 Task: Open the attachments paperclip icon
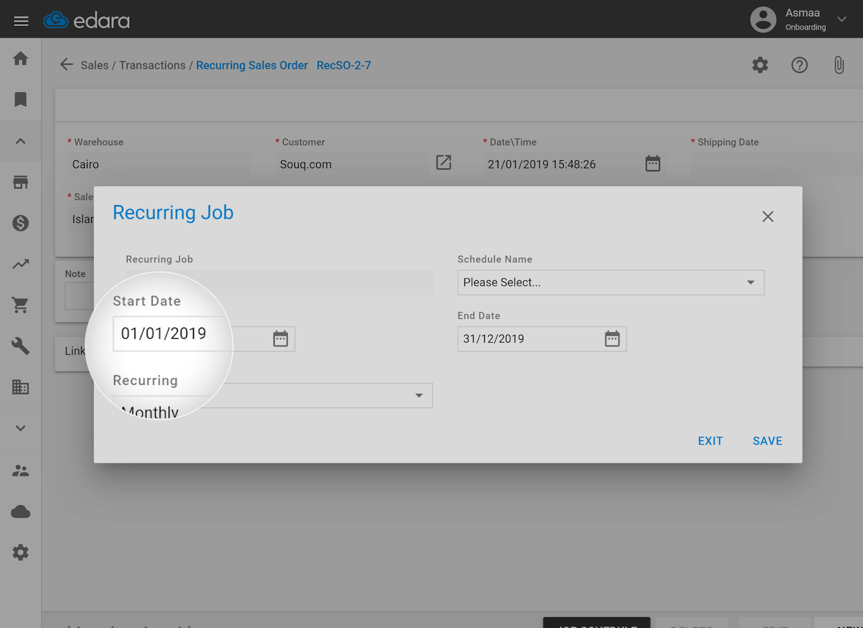pyautogui.click(x=839, y=65)
